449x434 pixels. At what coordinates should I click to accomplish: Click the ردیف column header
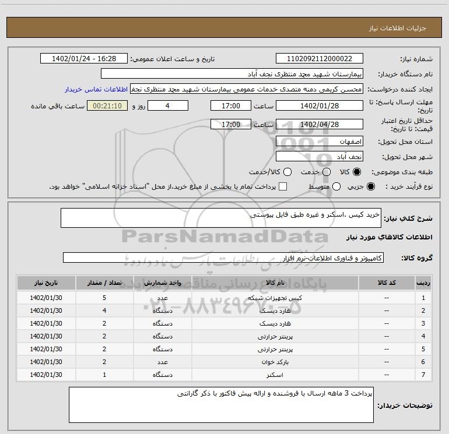click(423, 283)
